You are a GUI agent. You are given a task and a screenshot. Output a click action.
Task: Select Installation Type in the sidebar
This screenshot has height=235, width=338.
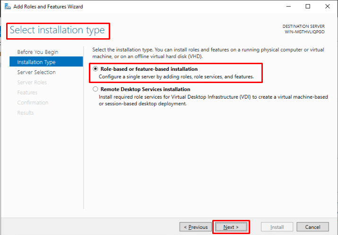click(x=36, y=62)
